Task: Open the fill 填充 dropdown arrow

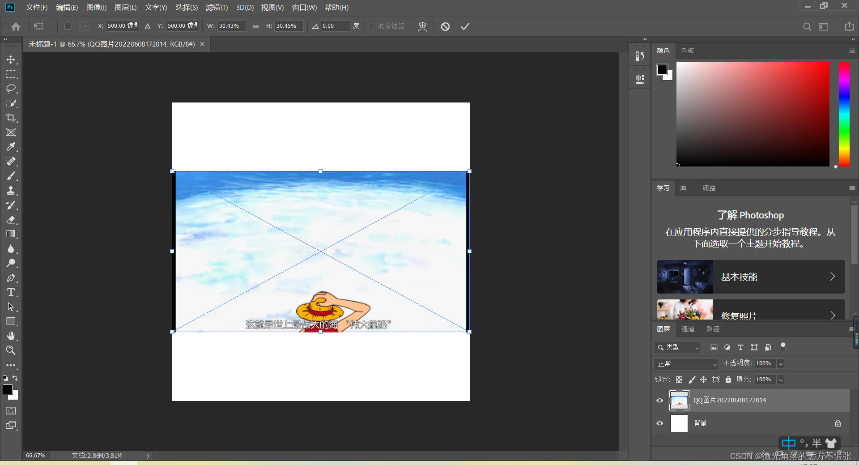Action: click(x=781, y=380)
